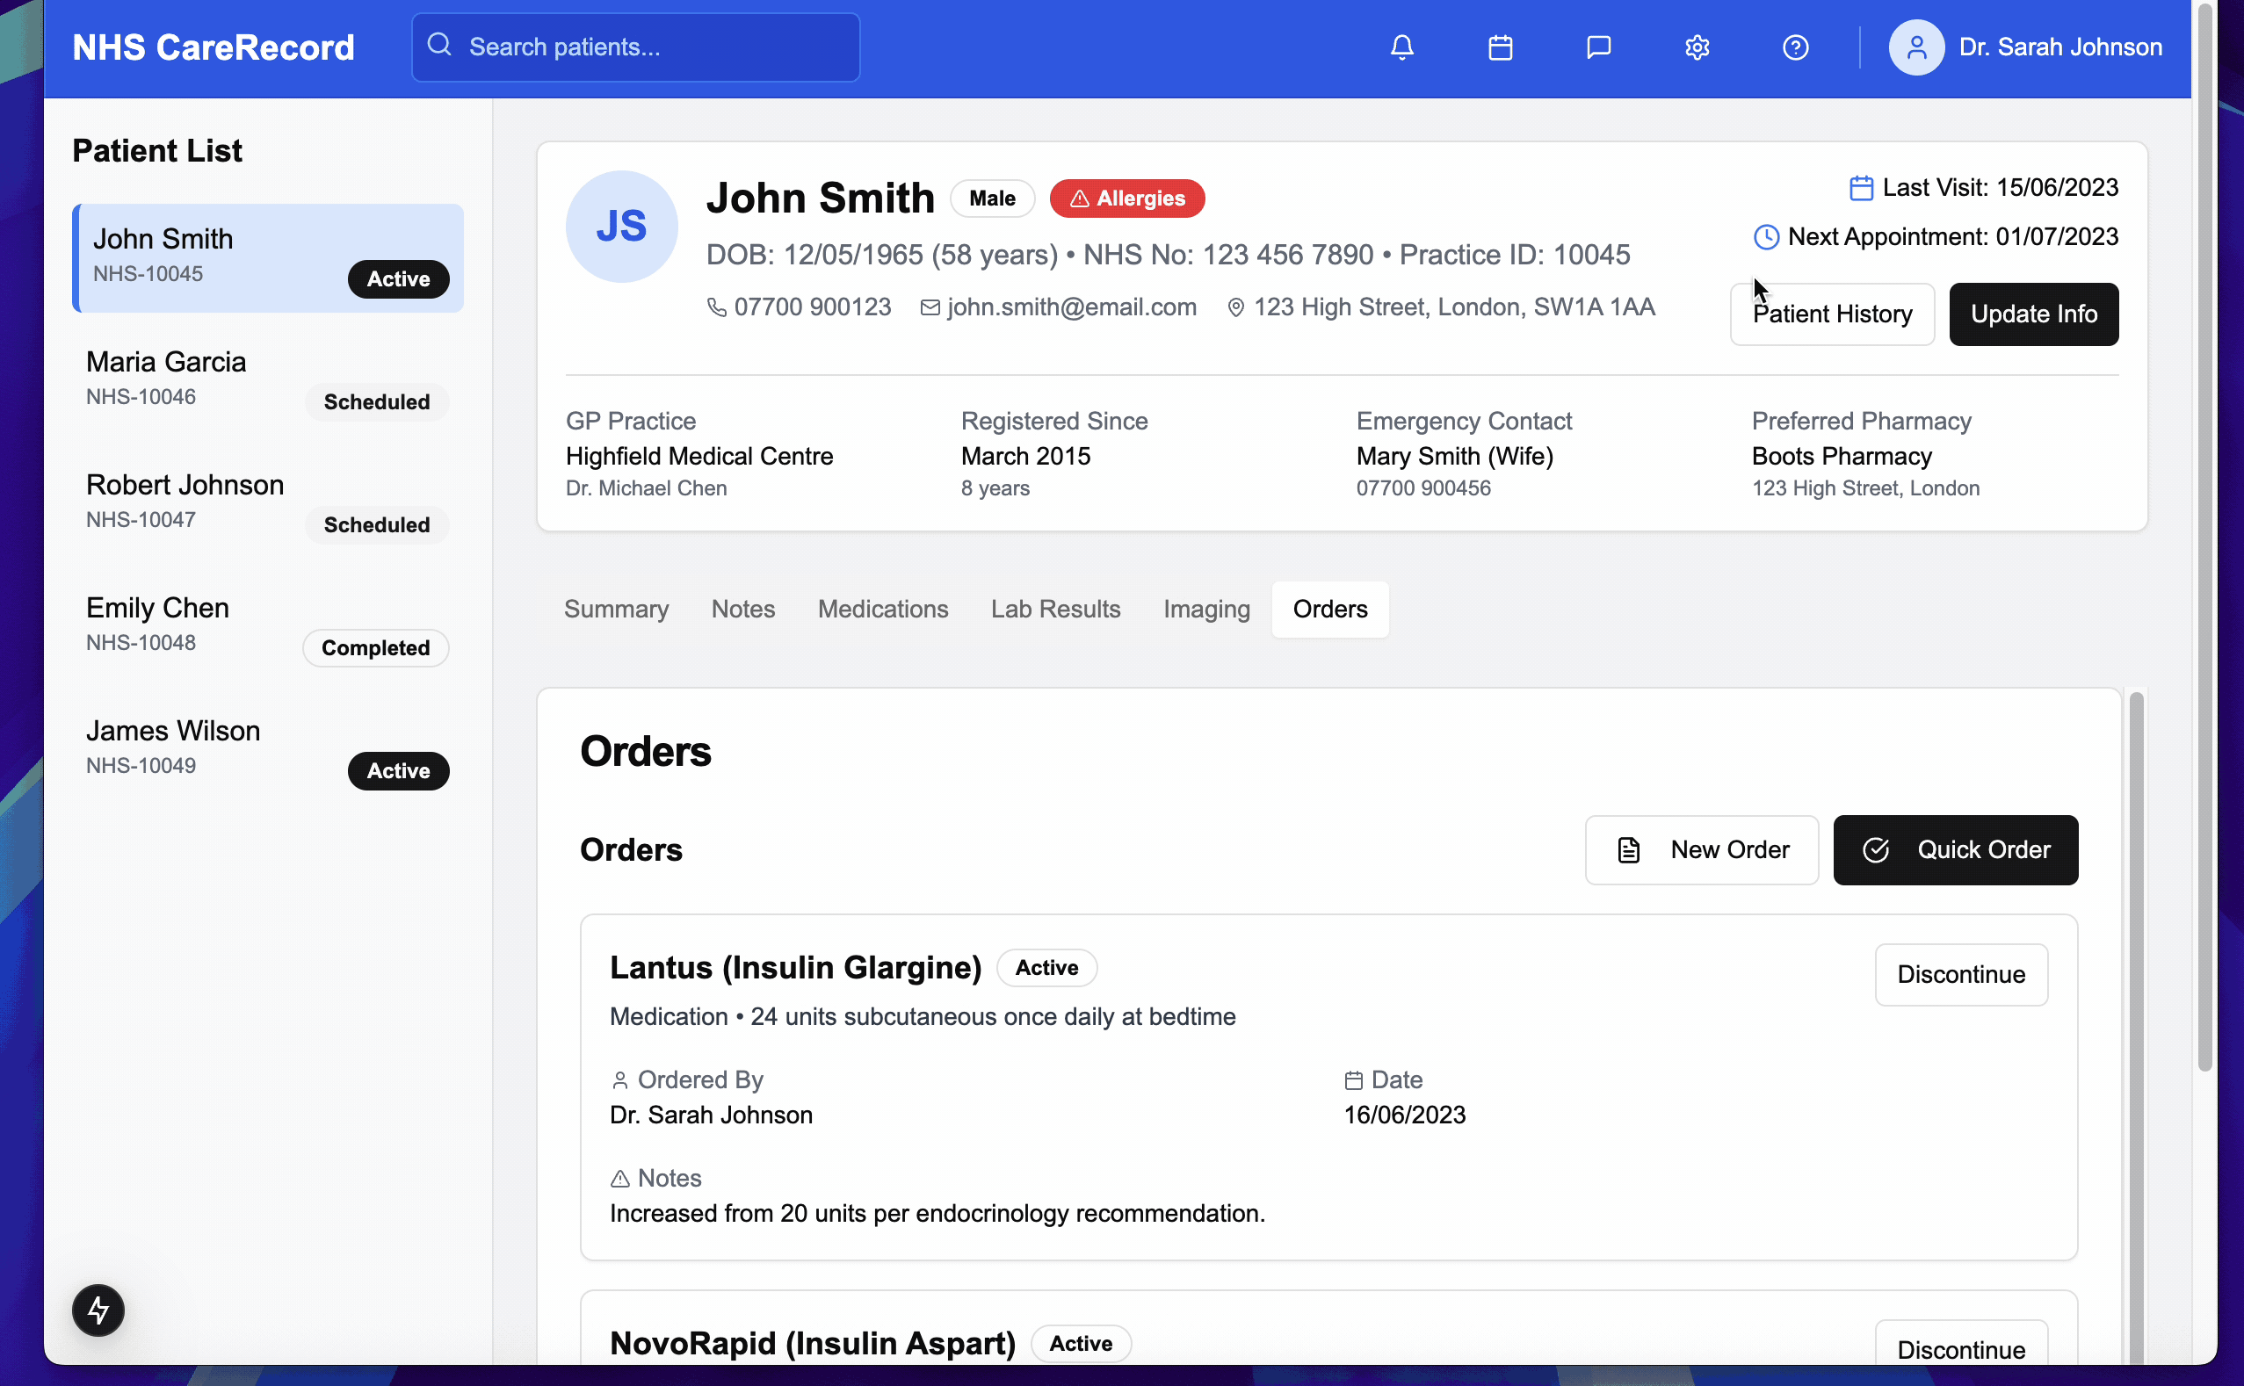Click Mary Smith (Wife) emergency contact
This screenshot has width=2244, height=1386.
click(1454, 457)
